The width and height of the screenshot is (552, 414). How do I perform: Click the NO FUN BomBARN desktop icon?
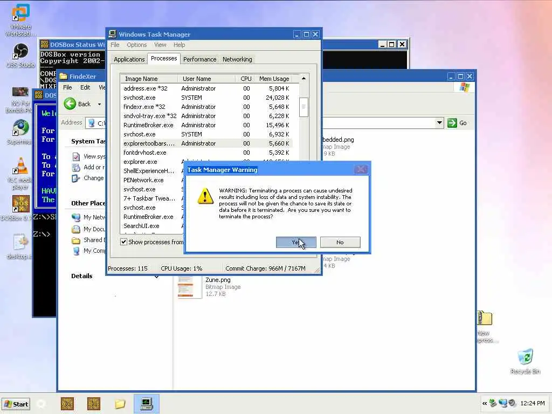[x=20, y=92]
